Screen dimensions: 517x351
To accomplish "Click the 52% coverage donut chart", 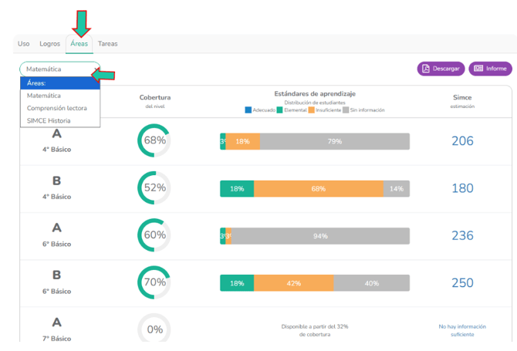I will click(x=154, y=187).
